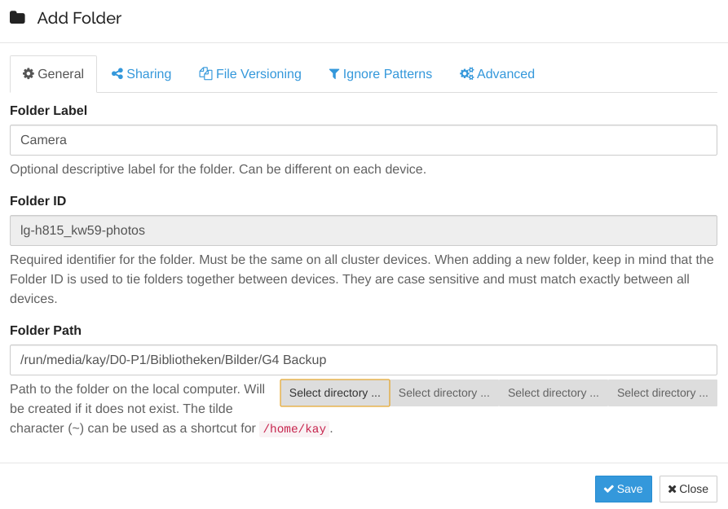The width and height of the screenshot is (728, 509).
Task: Click the highlighted Select directory button
Action: click(x=334, y=393)
